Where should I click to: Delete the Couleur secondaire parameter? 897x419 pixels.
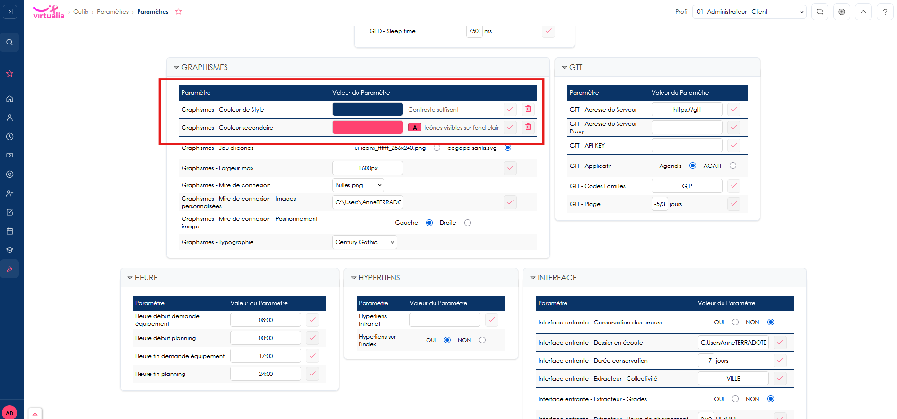pos(528,127)
